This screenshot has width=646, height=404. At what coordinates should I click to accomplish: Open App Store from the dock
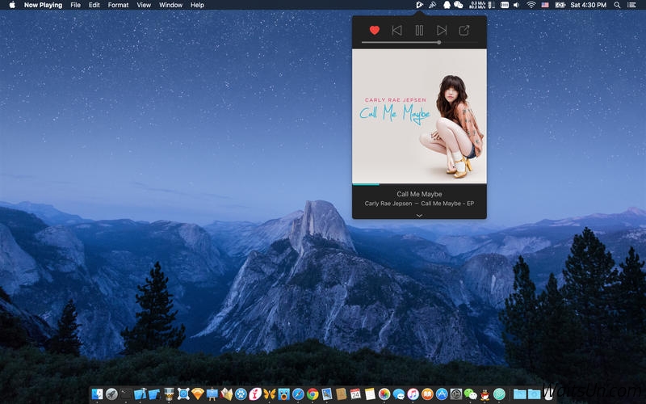click(442, 394)
